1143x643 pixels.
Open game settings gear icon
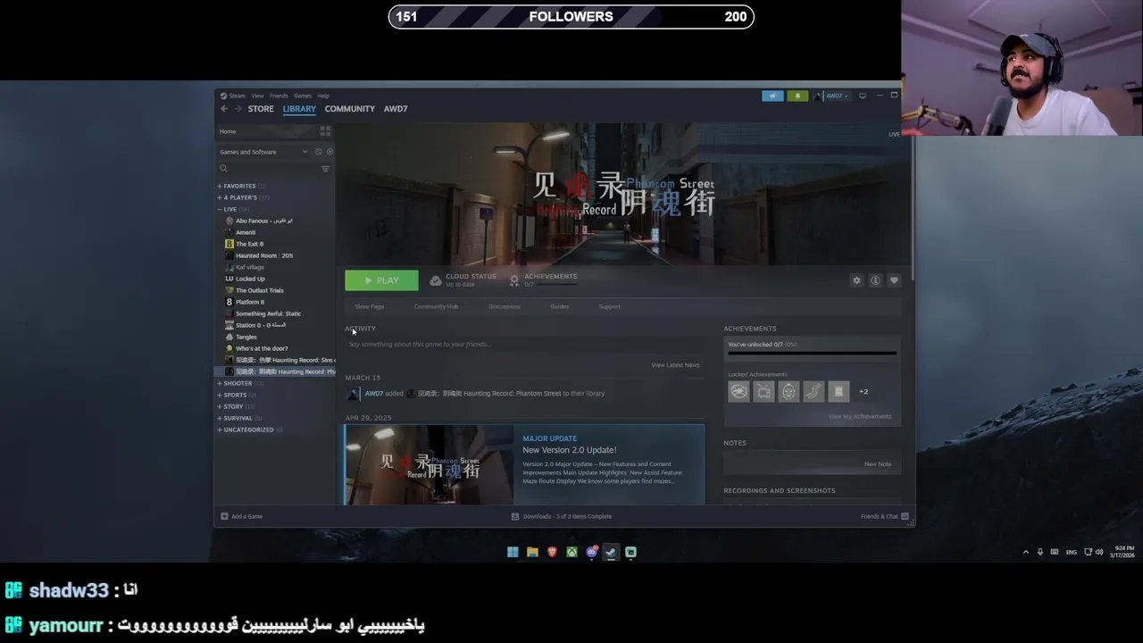[856, 280]
